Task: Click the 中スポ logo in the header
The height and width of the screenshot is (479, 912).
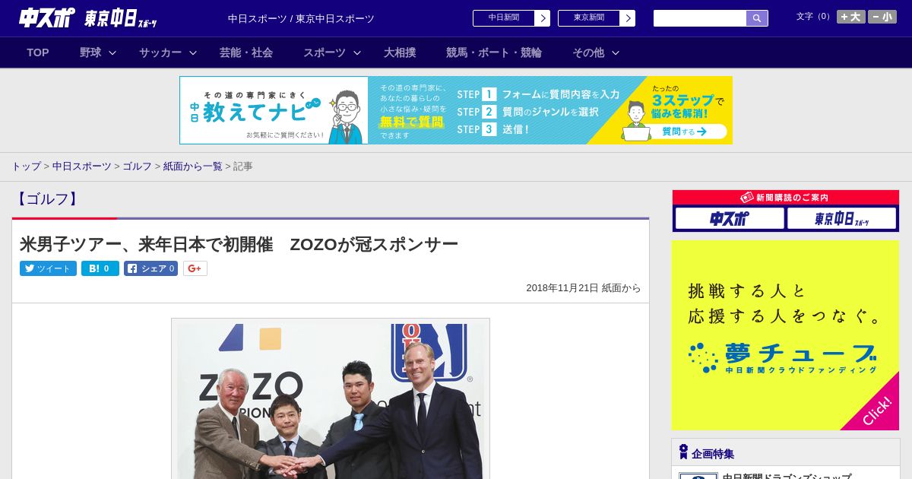Action: [x=47, y=17]
